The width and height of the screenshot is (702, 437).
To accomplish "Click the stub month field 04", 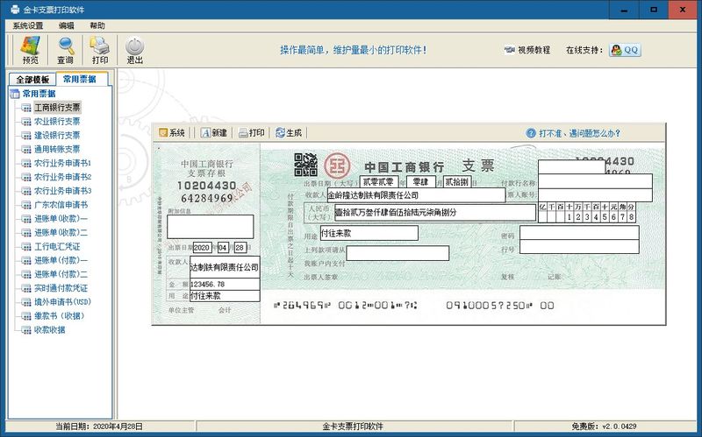I will pos(223,248).
